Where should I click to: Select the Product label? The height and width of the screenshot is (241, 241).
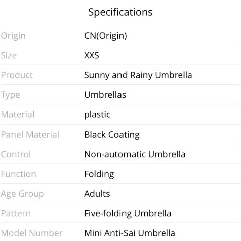click(x=17, y=75)
